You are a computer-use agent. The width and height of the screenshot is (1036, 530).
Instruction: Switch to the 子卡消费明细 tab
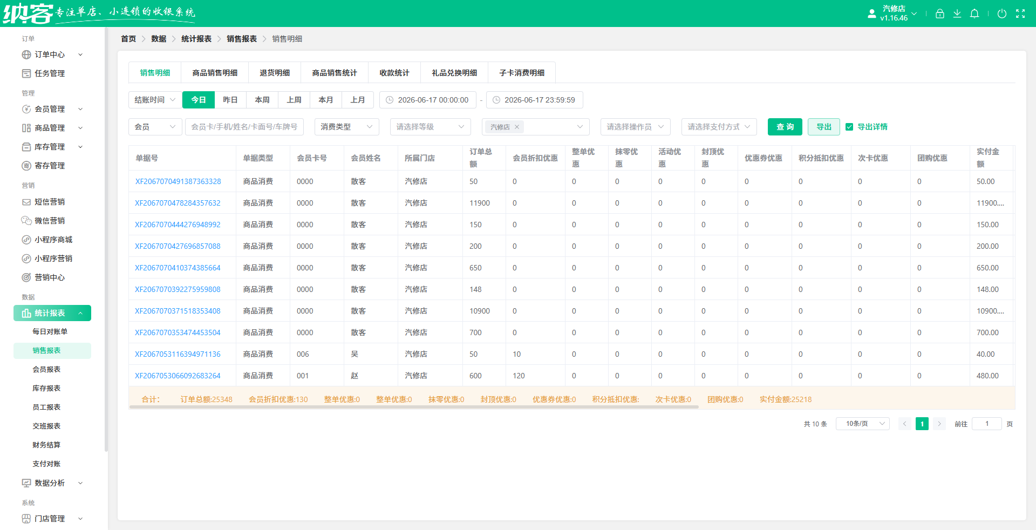(x=522, y=73)
